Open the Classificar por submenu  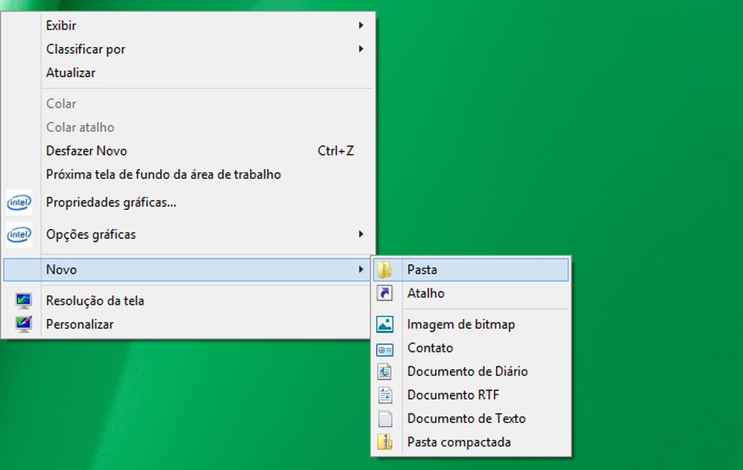362,48
